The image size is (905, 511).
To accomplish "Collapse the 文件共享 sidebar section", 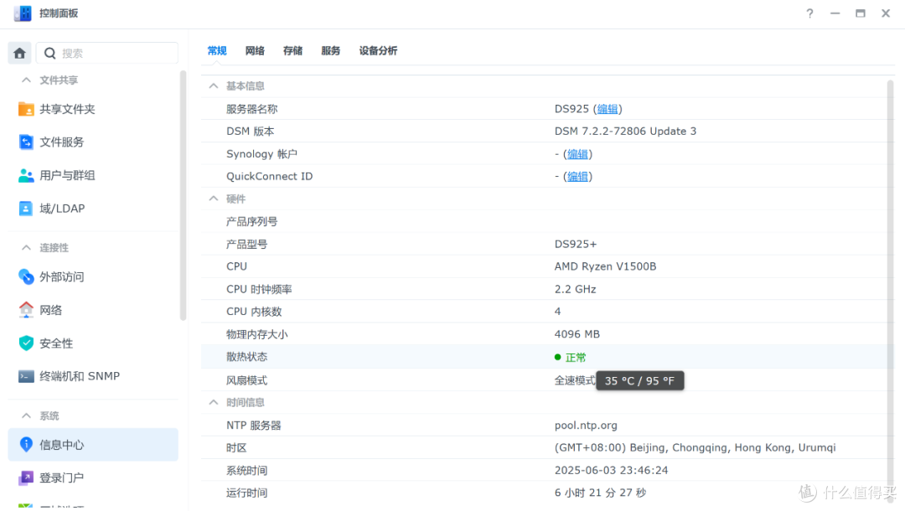I will [26, 80].
